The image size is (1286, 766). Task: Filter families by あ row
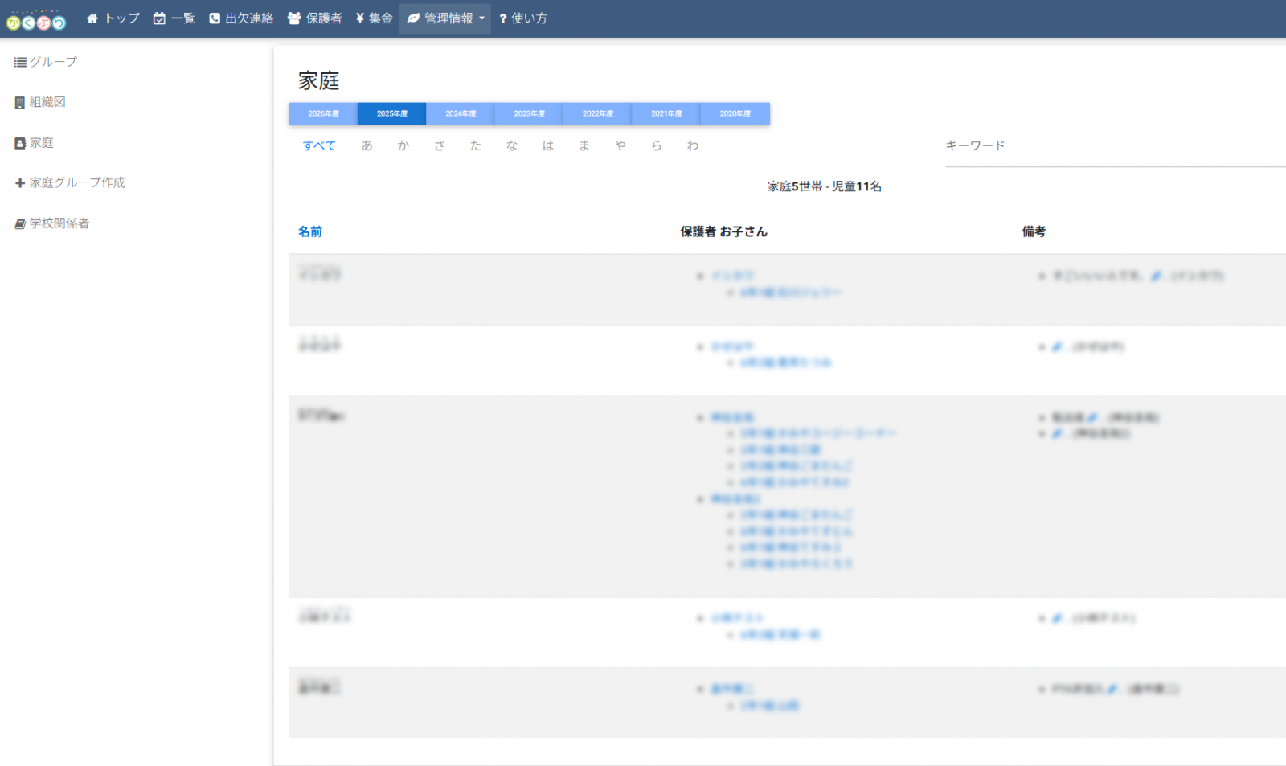point(367,145)
